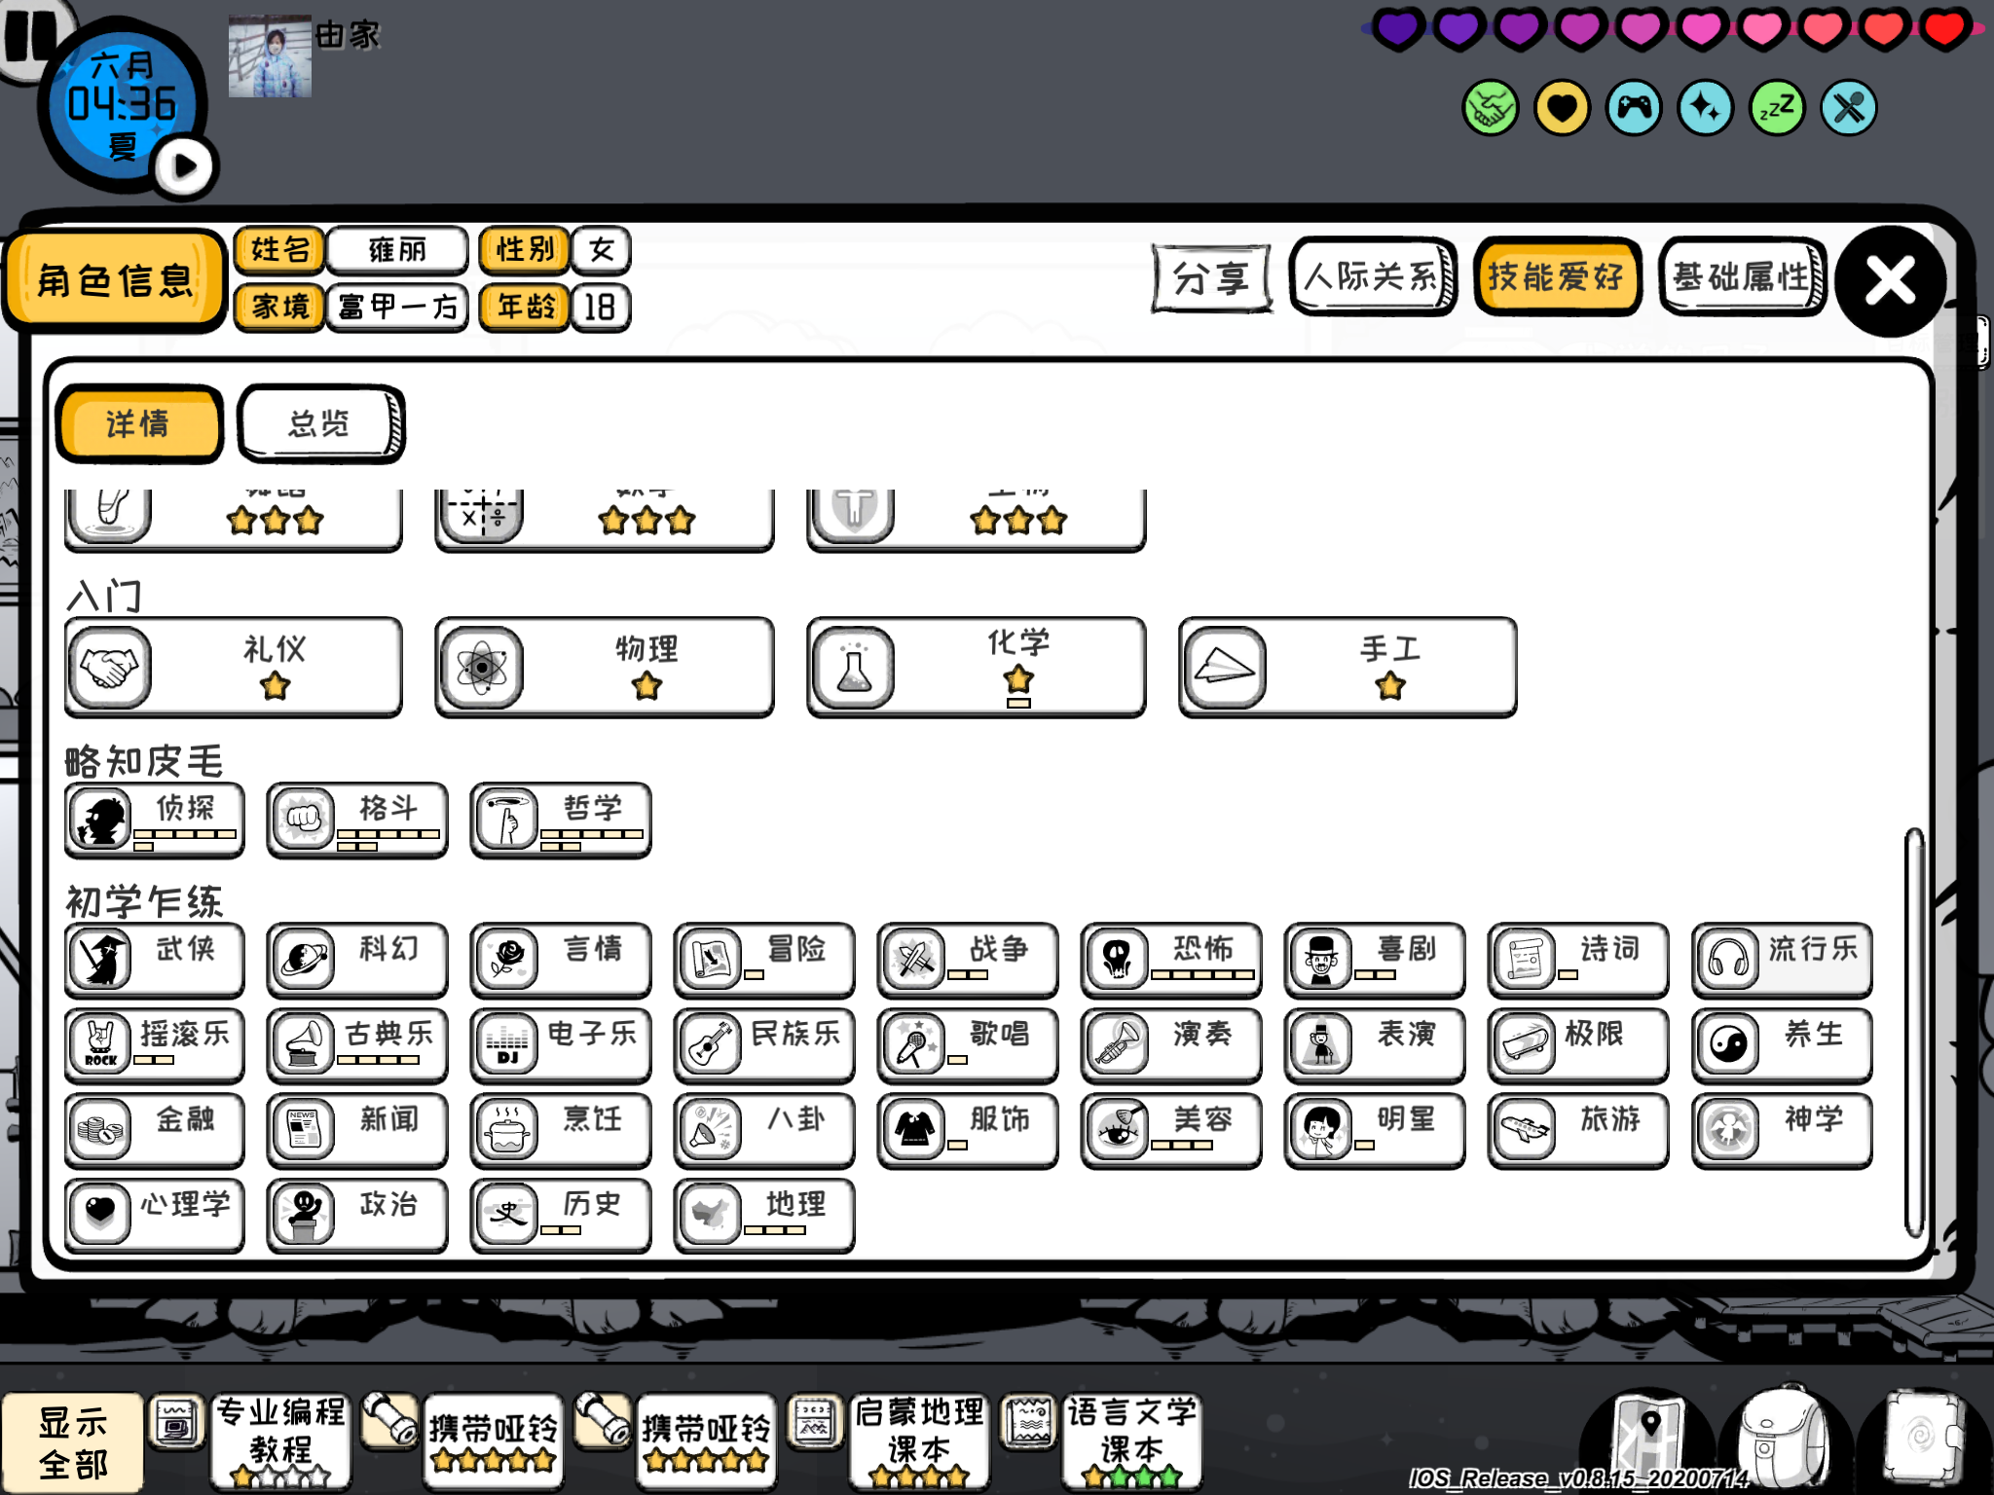Switch to the 技能爱好 tab

coord(1556,277)
